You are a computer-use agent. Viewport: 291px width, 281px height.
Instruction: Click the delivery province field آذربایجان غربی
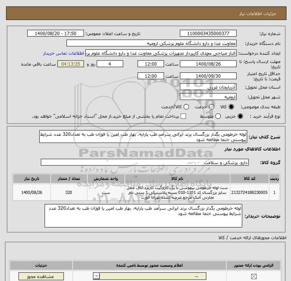coord(208,87)
